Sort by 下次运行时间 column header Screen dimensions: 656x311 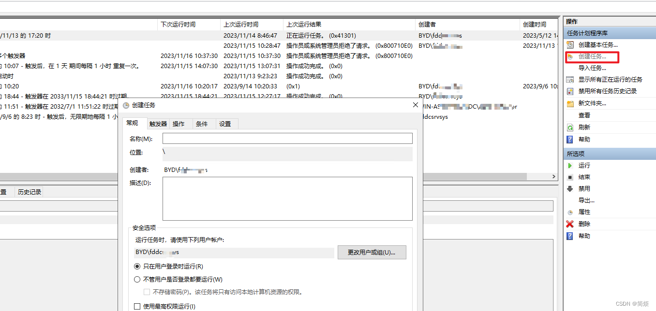[x=189, y=24]
